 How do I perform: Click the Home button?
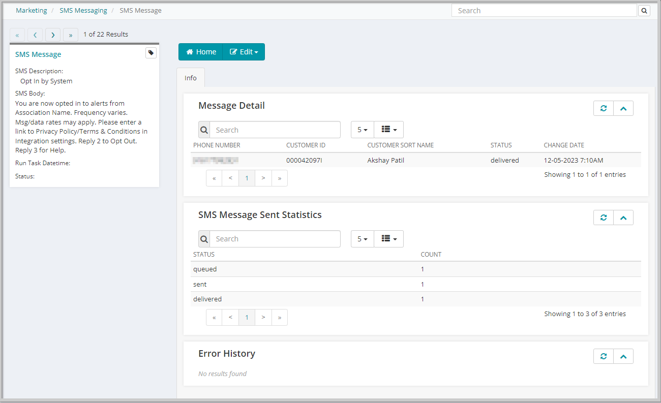pyautogui.click(x=200, y=51)
